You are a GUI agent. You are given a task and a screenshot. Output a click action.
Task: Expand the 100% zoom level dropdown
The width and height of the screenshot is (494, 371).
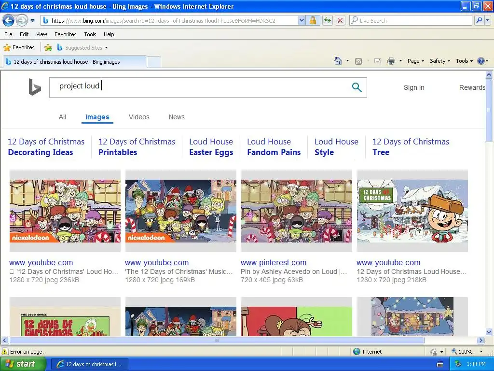pyautogui.click(x=481, y=352)
